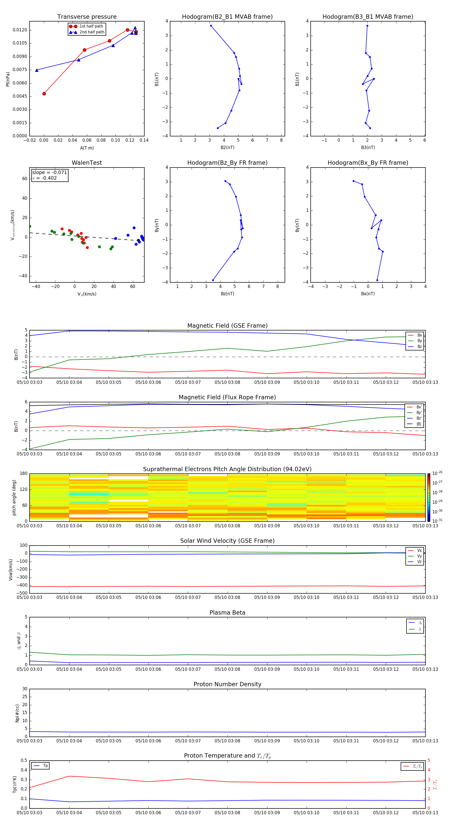Click the 'Magnetic Field (GSE Frame)' title
The width and height of the screenshot is (455, 835).
pos(227,326)
